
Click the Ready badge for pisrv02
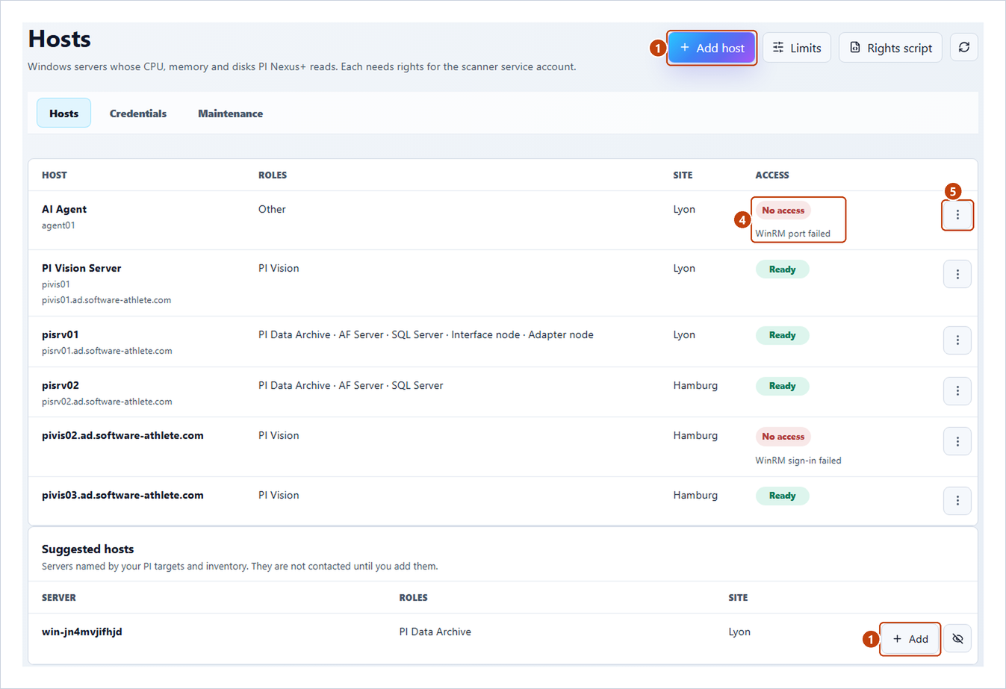click(x=782, y=386)
